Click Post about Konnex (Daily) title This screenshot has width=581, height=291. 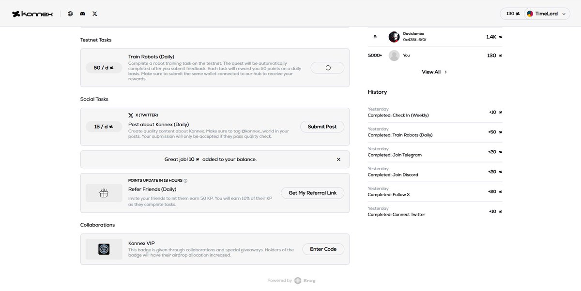pos(159,124)
